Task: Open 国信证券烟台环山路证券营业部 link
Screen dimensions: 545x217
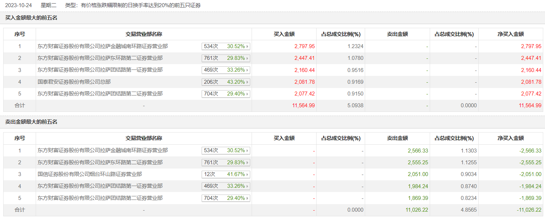Action: [90, 174]
